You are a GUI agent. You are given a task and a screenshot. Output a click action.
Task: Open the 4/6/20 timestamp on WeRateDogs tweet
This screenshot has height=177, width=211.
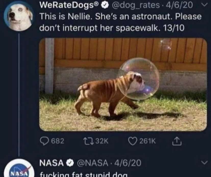[179, 5]
